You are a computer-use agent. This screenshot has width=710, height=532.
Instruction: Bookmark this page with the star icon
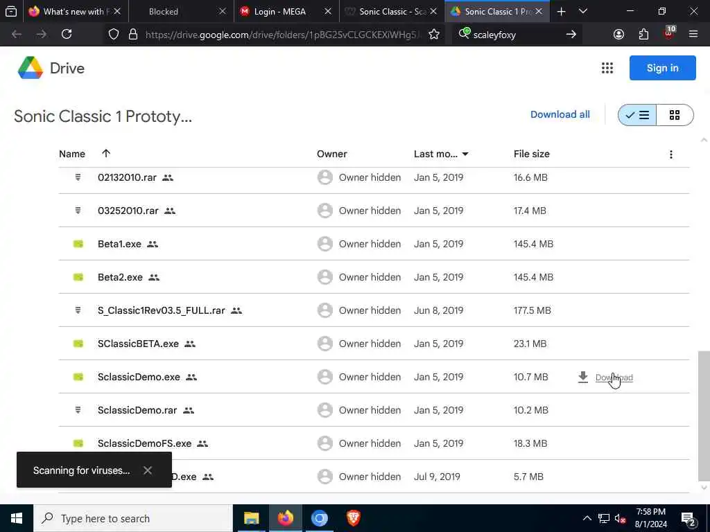(x=434, y=35)
